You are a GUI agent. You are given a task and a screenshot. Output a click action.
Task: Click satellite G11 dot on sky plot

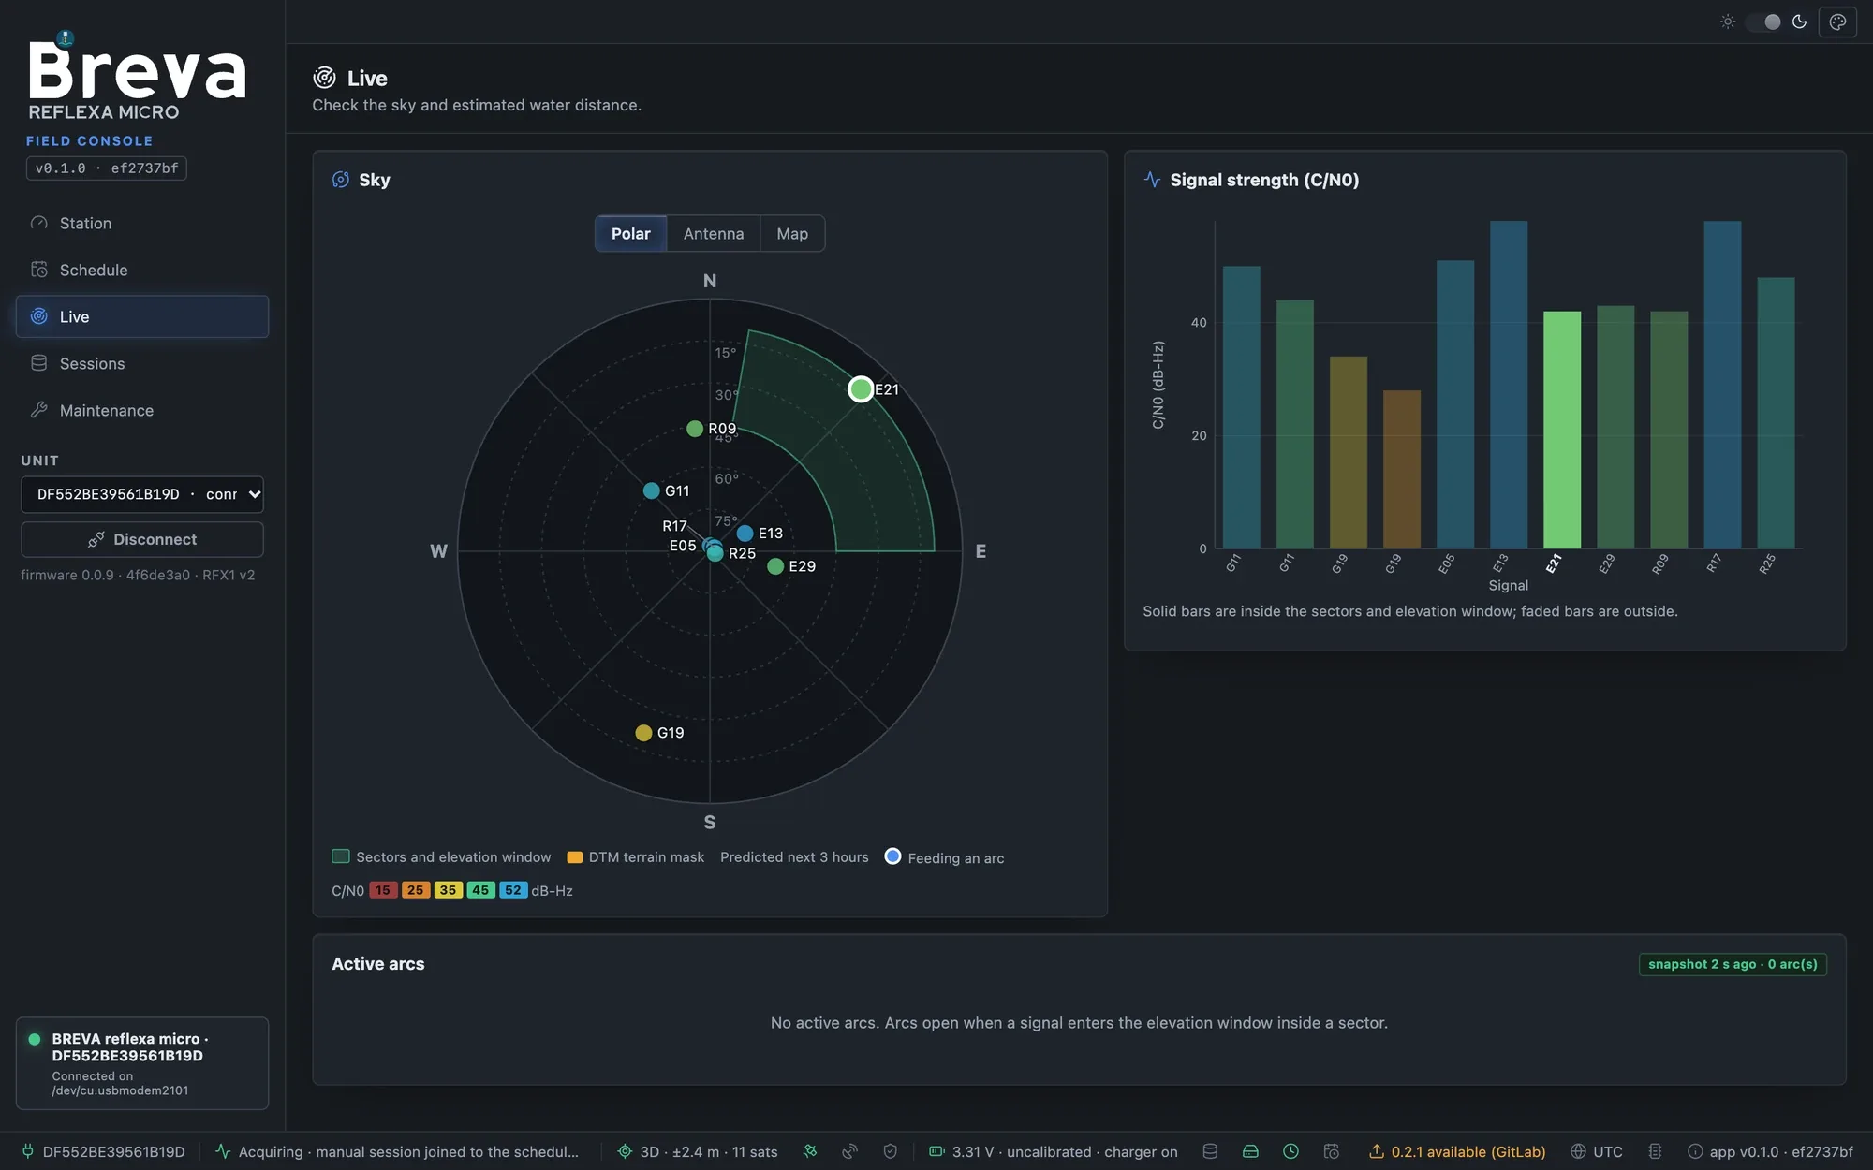[x=652, y=490]
